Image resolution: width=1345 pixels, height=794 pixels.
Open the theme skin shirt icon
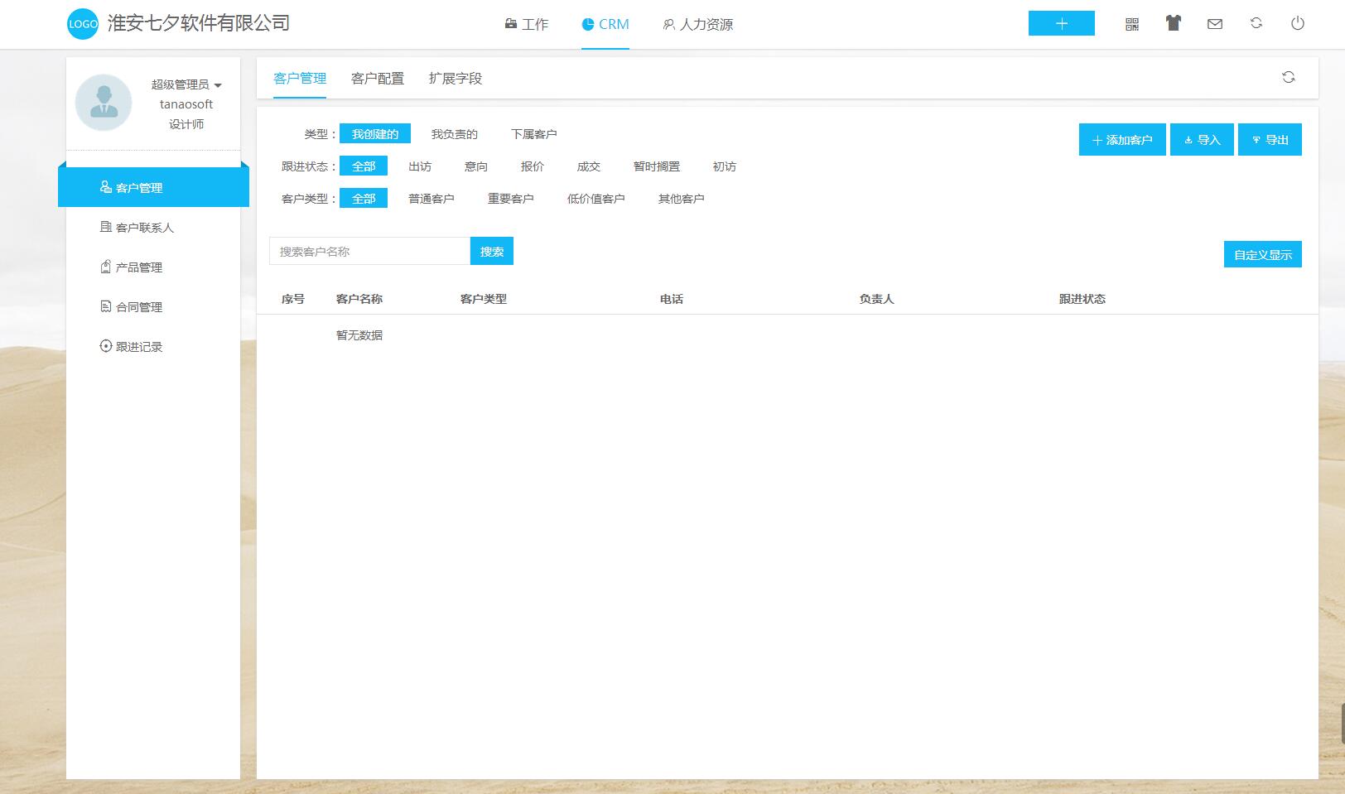1173,23
